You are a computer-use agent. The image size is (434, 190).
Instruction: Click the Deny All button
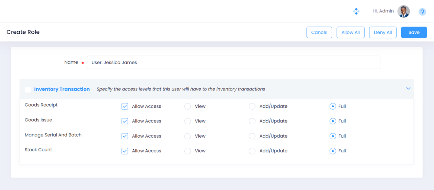[382, 32]
